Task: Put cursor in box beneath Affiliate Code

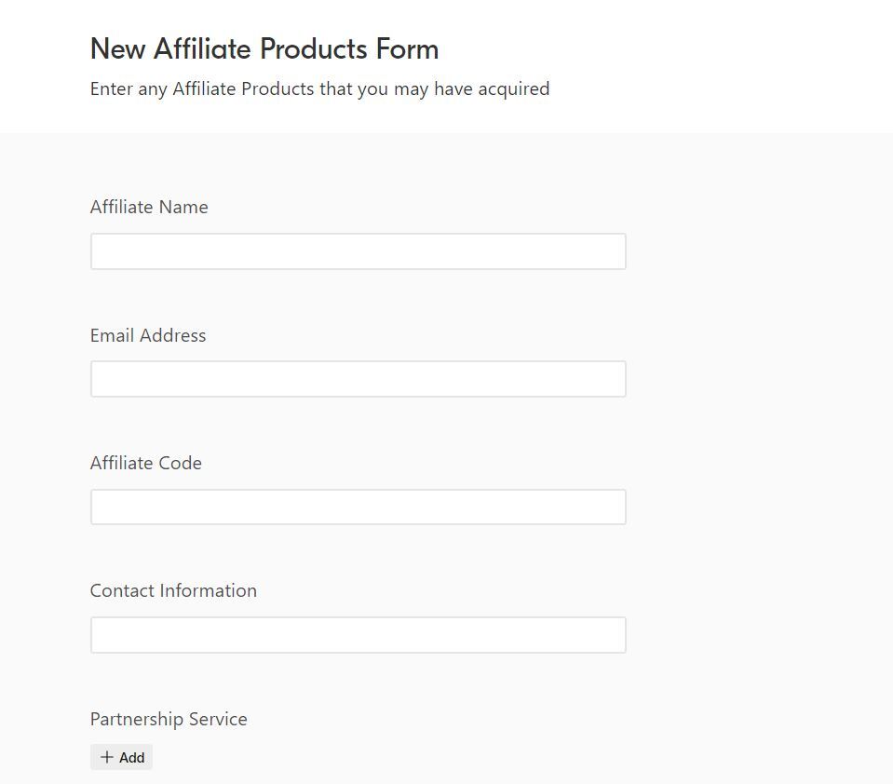Action: point(358,507)
